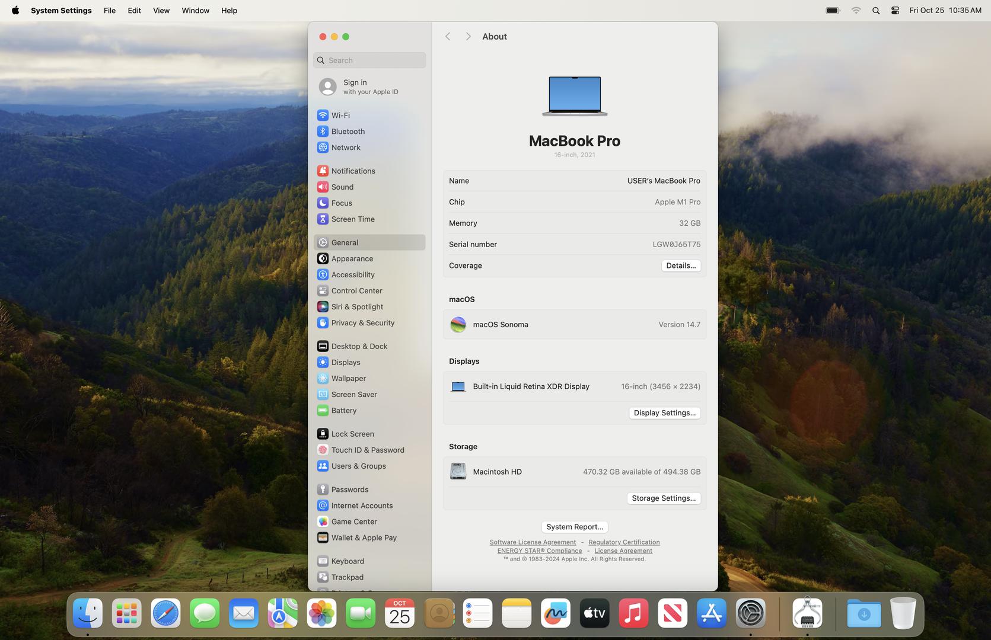Select Battery in the sidebar
This screenshot has width=991, height=640.
[x=343, y=411]
